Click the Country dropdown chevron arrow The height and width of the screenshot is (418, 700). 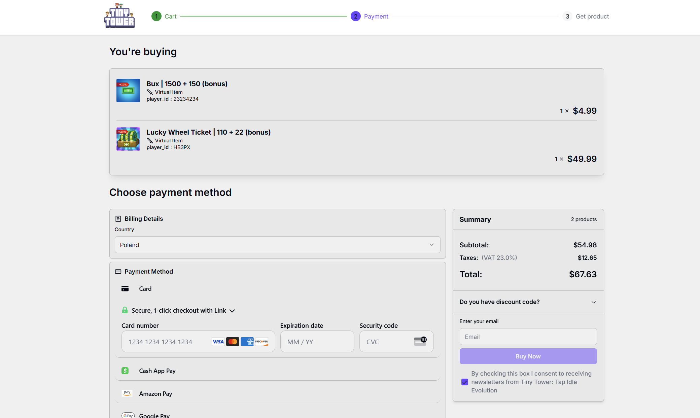pos(431,245)
